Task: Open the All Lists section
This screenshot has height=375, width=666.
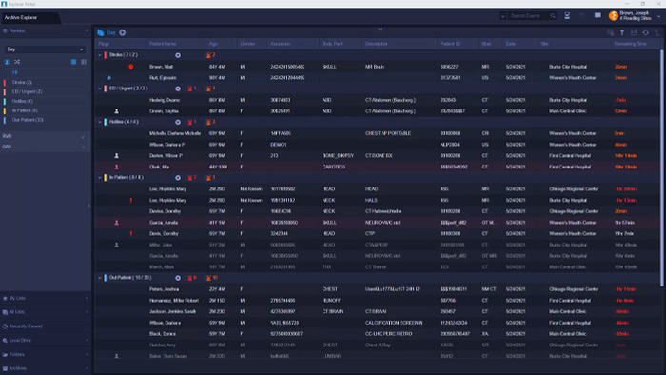Action: pos(45,312)
